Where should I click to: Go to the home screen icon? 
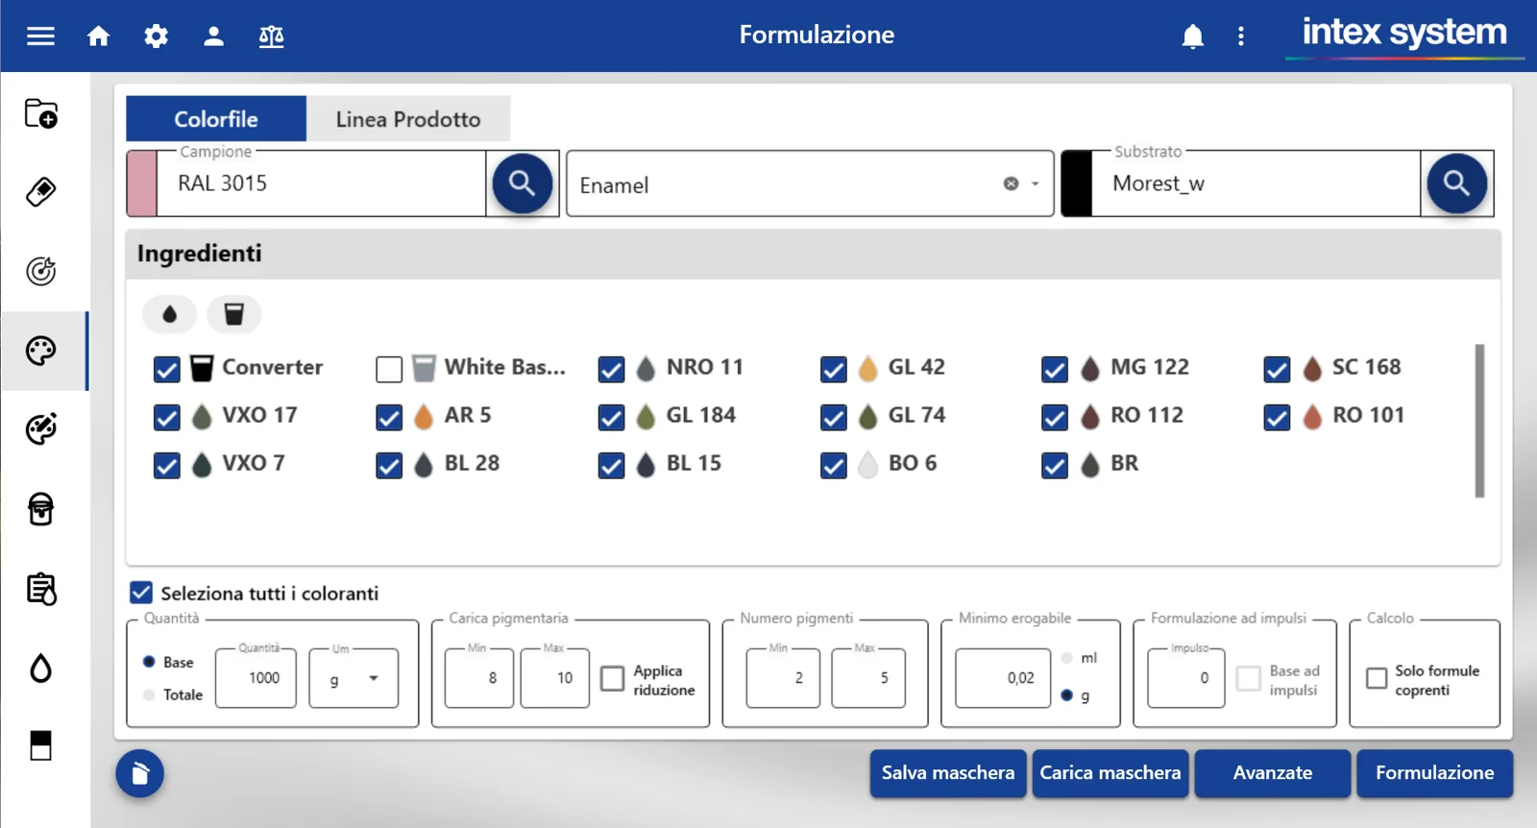pyautogui.click(x=98, y=37)
